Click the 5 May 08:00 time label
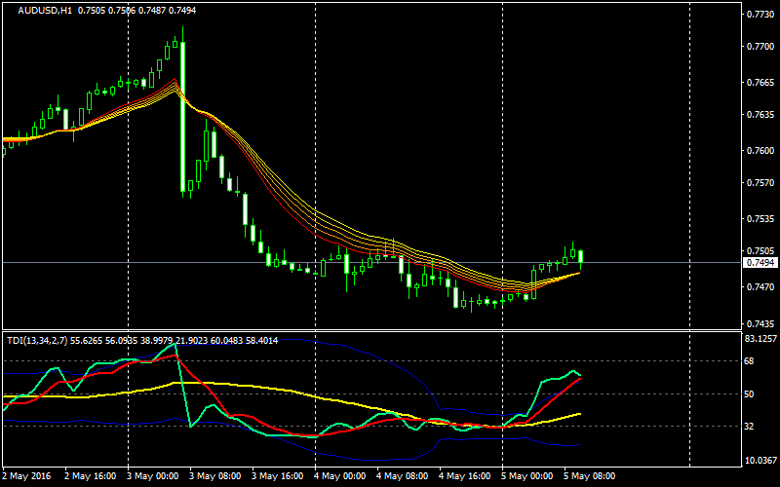 point(589,476)
